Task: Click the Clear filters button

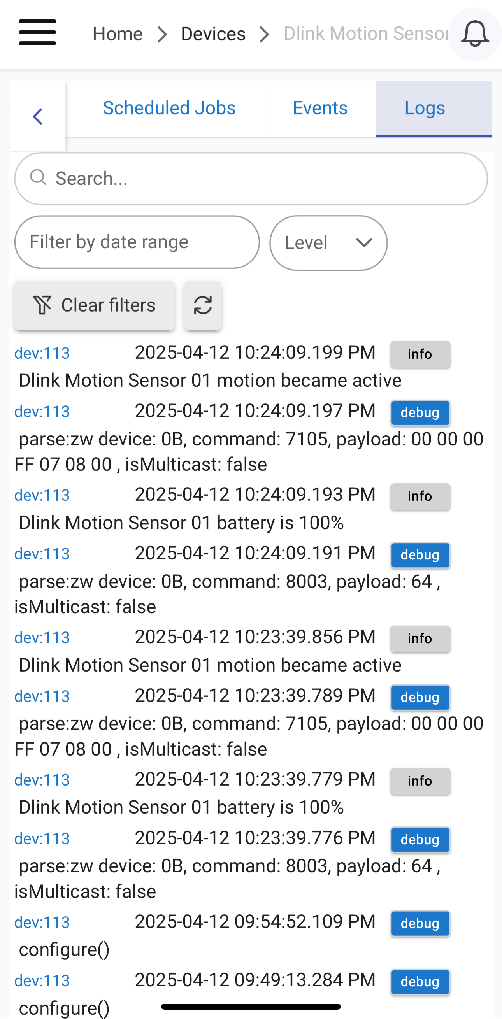Action: tap(95, 305)
